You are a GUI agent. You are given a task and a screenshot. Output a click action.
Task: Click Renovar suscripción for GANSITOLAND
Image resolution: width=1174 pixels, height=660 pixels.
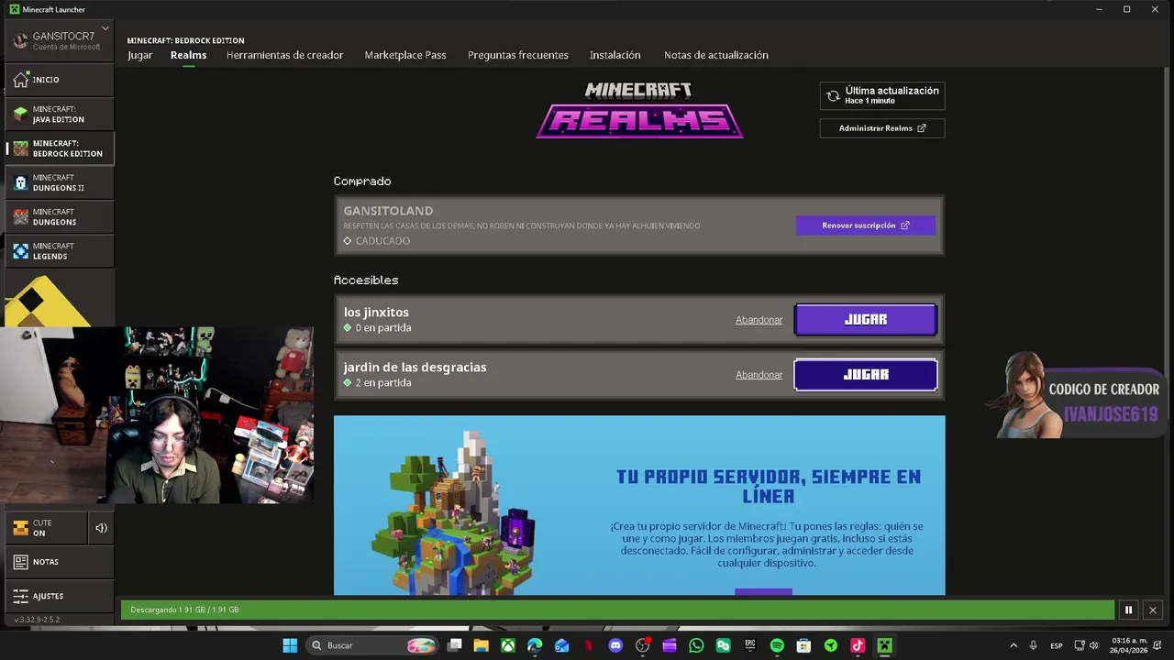point(866,225)
